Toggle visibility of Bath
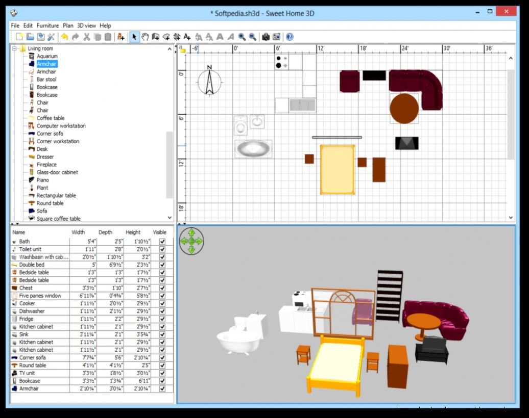529x418 pixels. click(162, 242)
